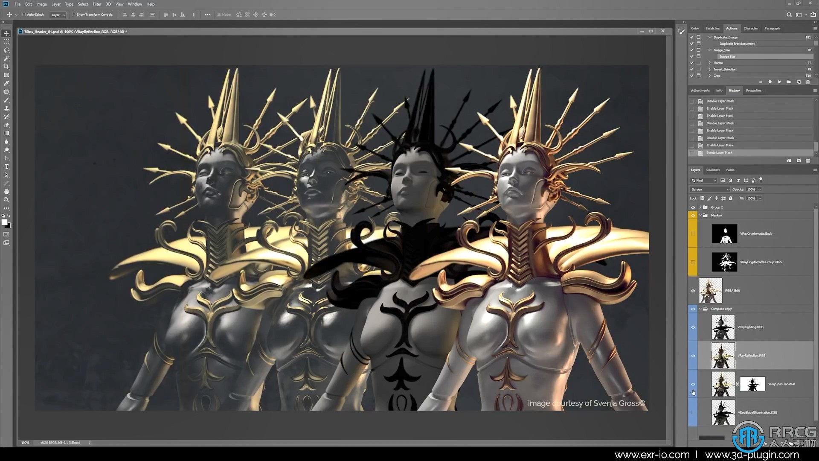The height and width of the screenshot is (461, 819).
Task: Click the Duplicate Image action entry
Action: pos(726,37)
